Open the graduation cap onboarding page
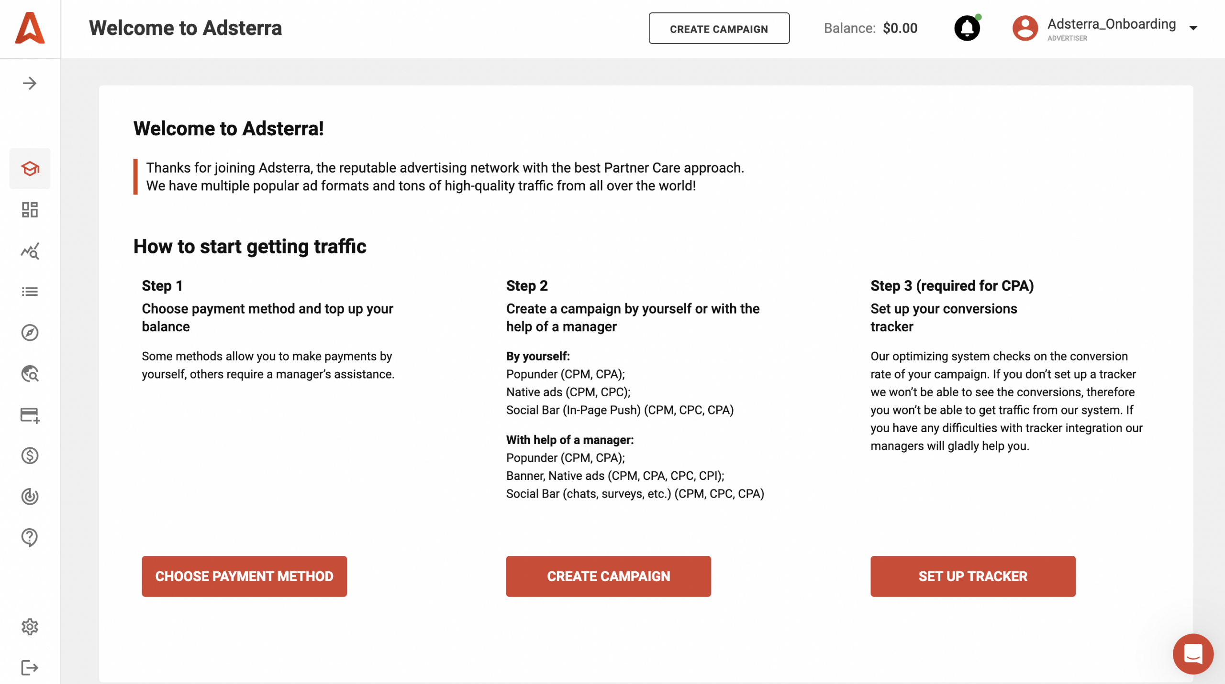The height and width of the screenshot is (684, 1225). click(30, 169)
